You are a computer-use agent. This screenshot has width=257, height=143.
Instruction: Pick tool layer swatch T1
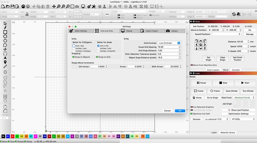click(x=143, y=136)
